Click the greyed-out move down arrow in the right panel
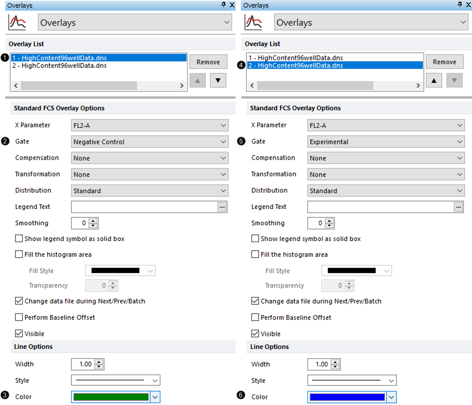The width and height of the screenshot is (472, 405). pyautogui.click(x=454, y=80)
